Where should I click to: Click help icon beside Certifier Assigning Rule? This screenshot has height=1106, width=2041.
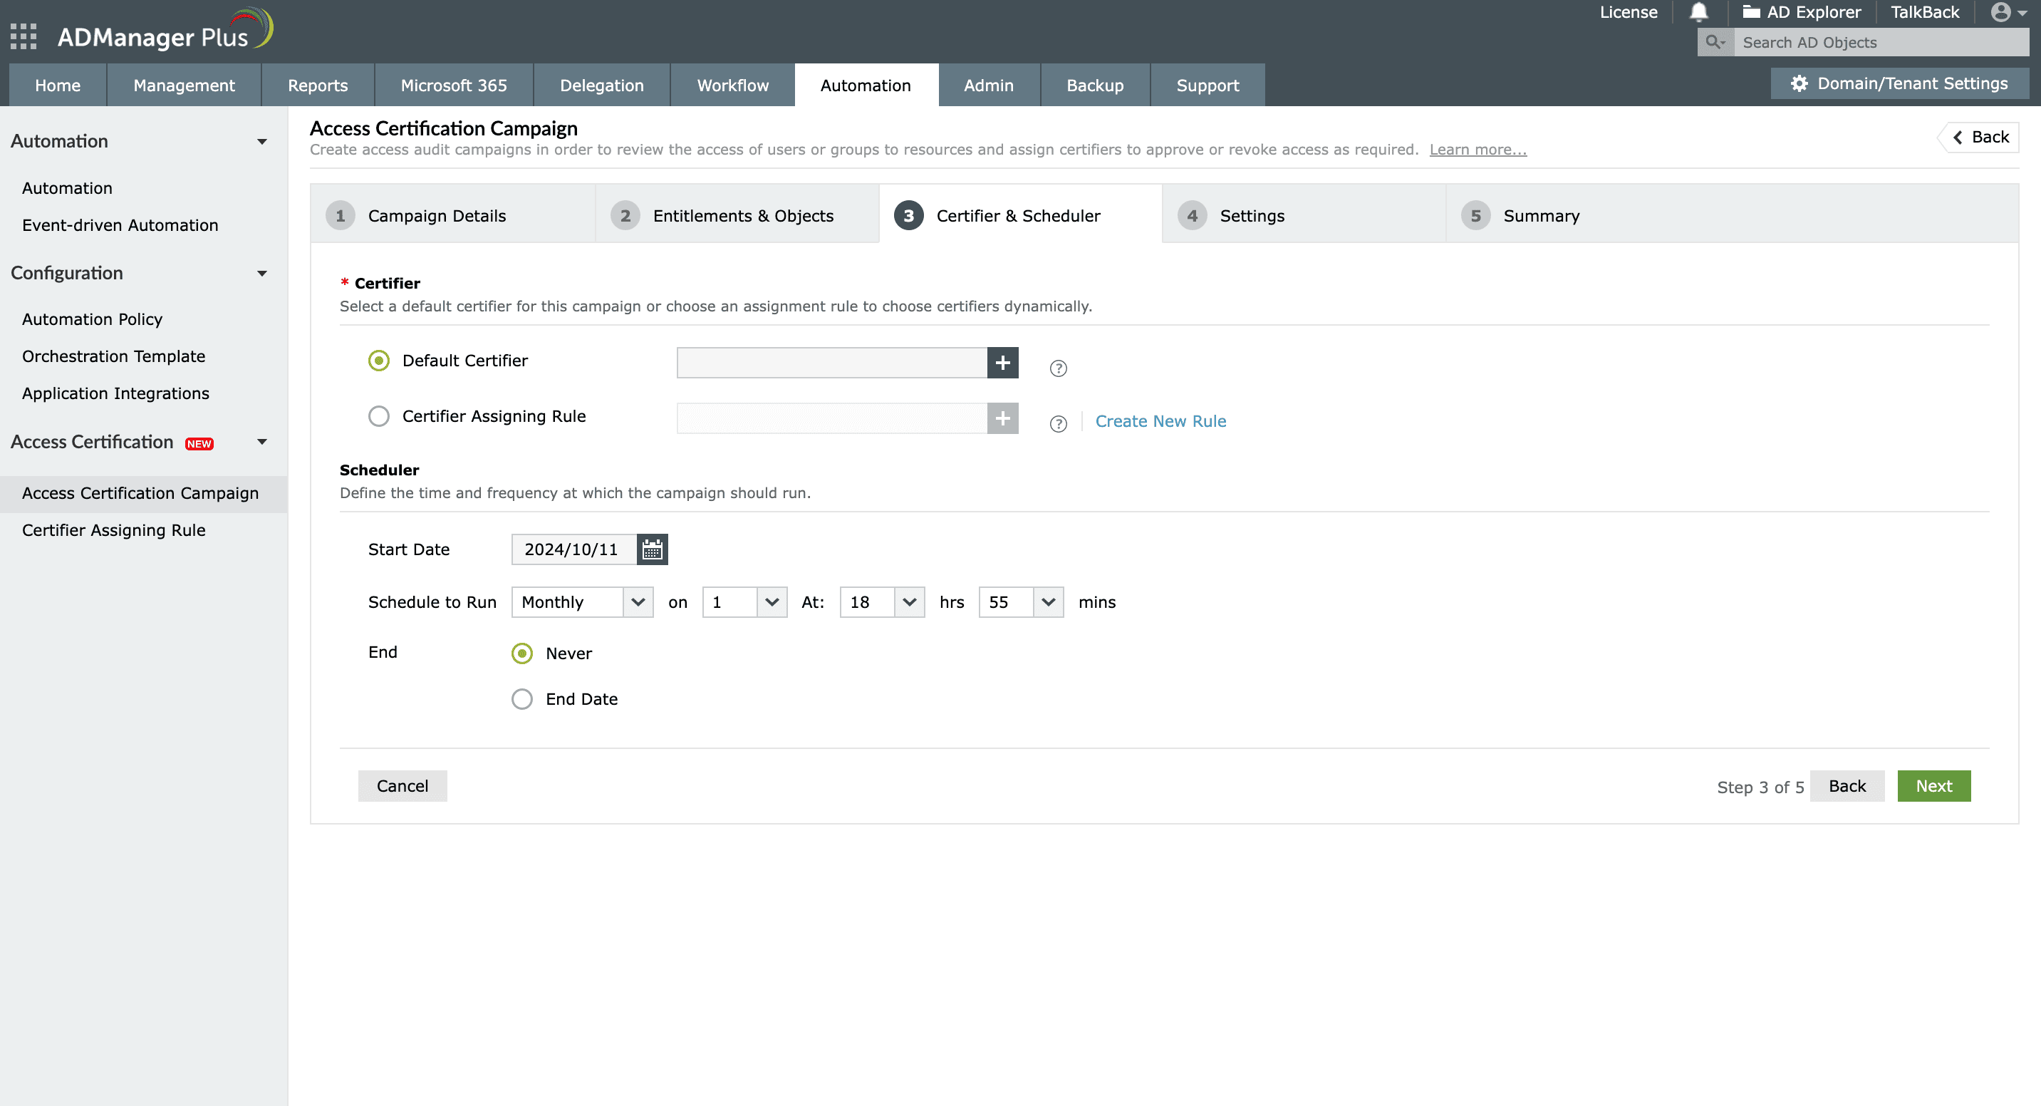pyautogui.click(x=1058, y=423)
